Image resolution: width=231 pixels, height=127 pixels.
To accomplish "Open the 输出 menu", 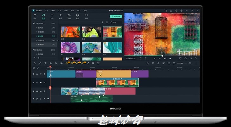I will (x=72, y=10).
